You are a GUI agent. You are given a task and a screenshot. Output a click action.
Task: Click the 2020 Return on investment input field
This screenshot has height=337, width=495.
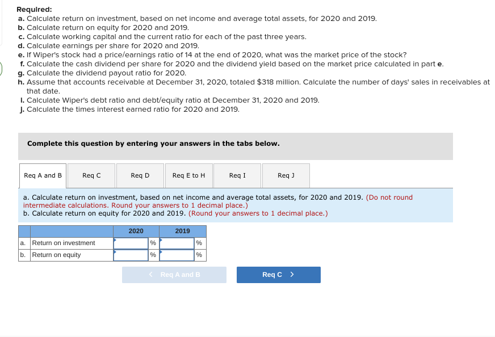[x=130, y=242]
